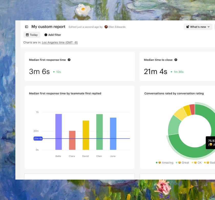Open help icon for Median time to close
The width and height of the screenshot is (215, 200).
tap(176, 60)
